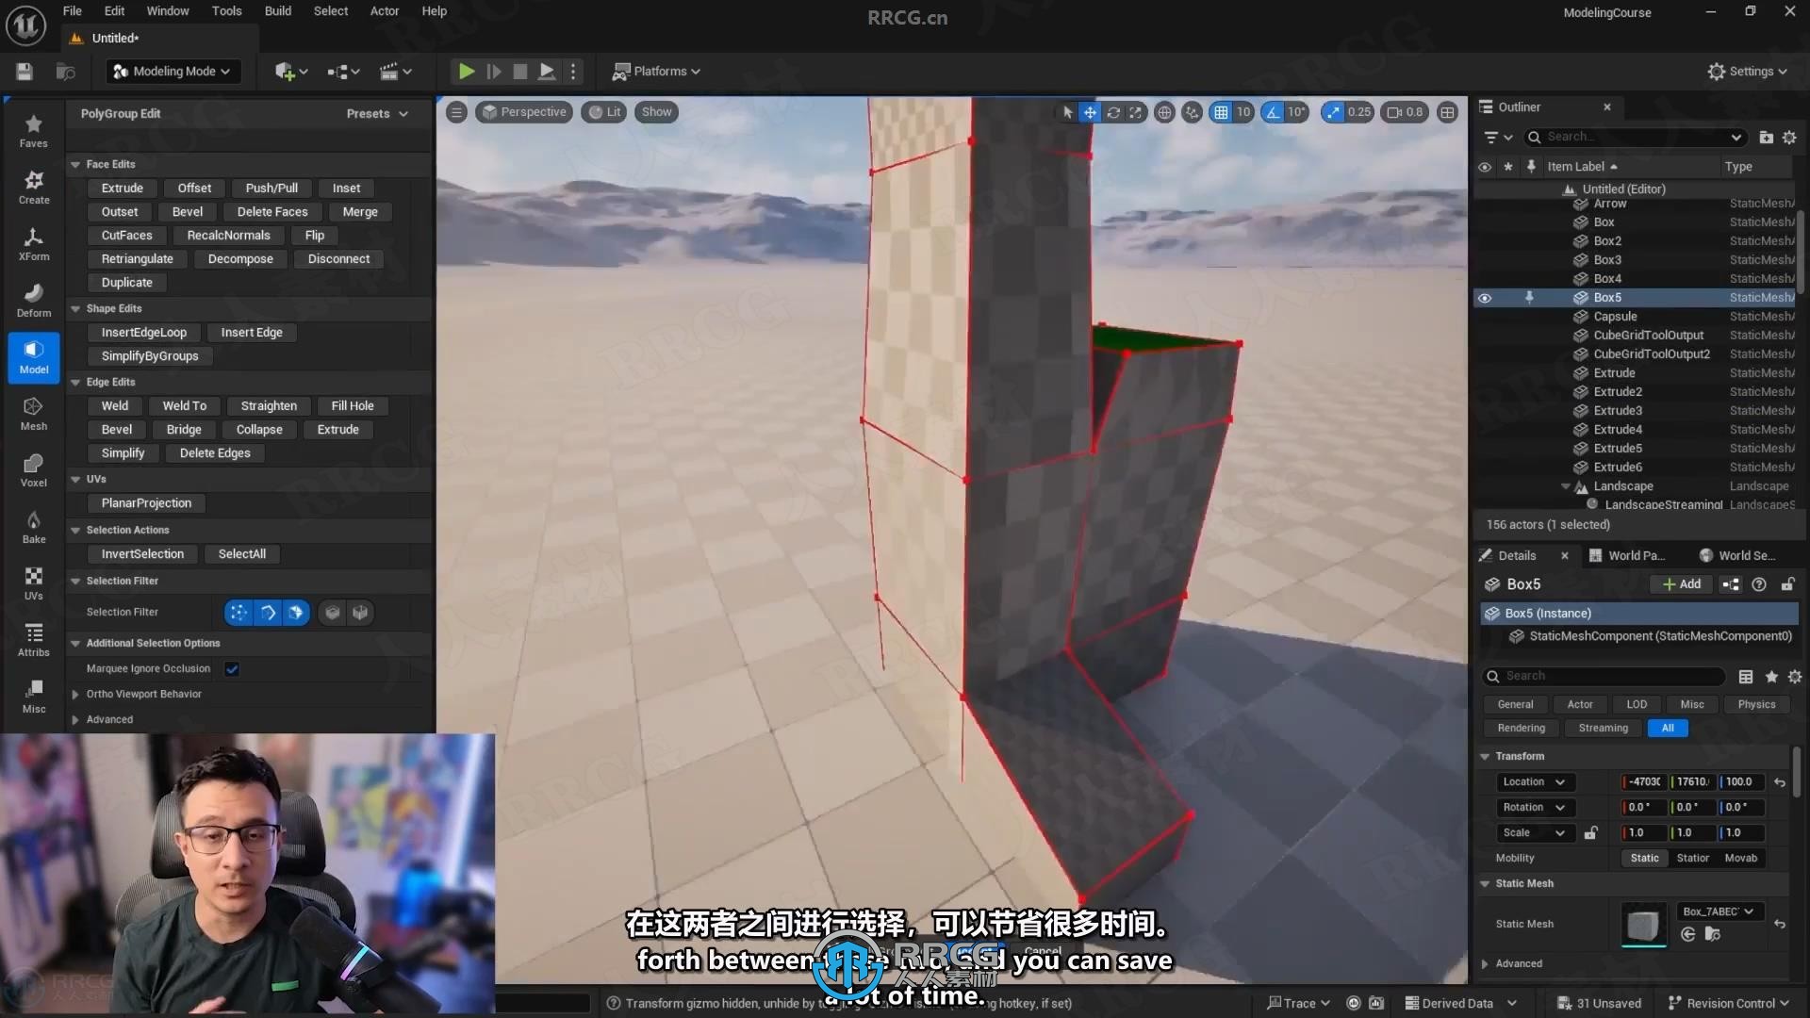Toggle Marquee Ignore Occlusion checkbox
1810x1018 pixels.
(232, 669)
